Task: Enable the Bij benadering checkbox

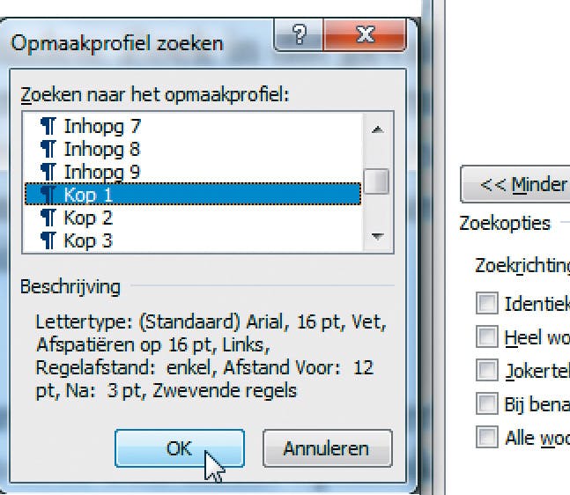Action: pos(486,403)
